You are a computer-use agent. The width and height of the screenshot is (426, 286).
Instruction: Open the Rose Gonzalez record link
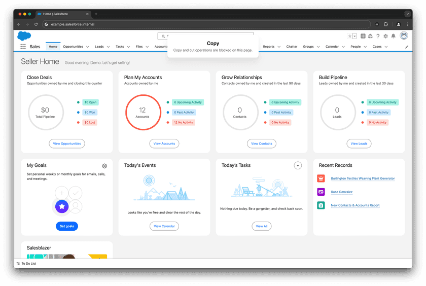click(x=341, y=192)
